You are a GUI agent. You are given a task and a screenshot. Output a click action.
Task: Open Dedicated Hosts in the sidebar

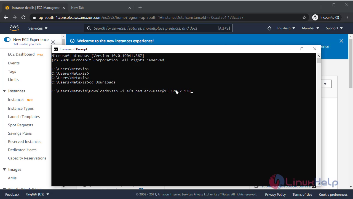(22, 150)
